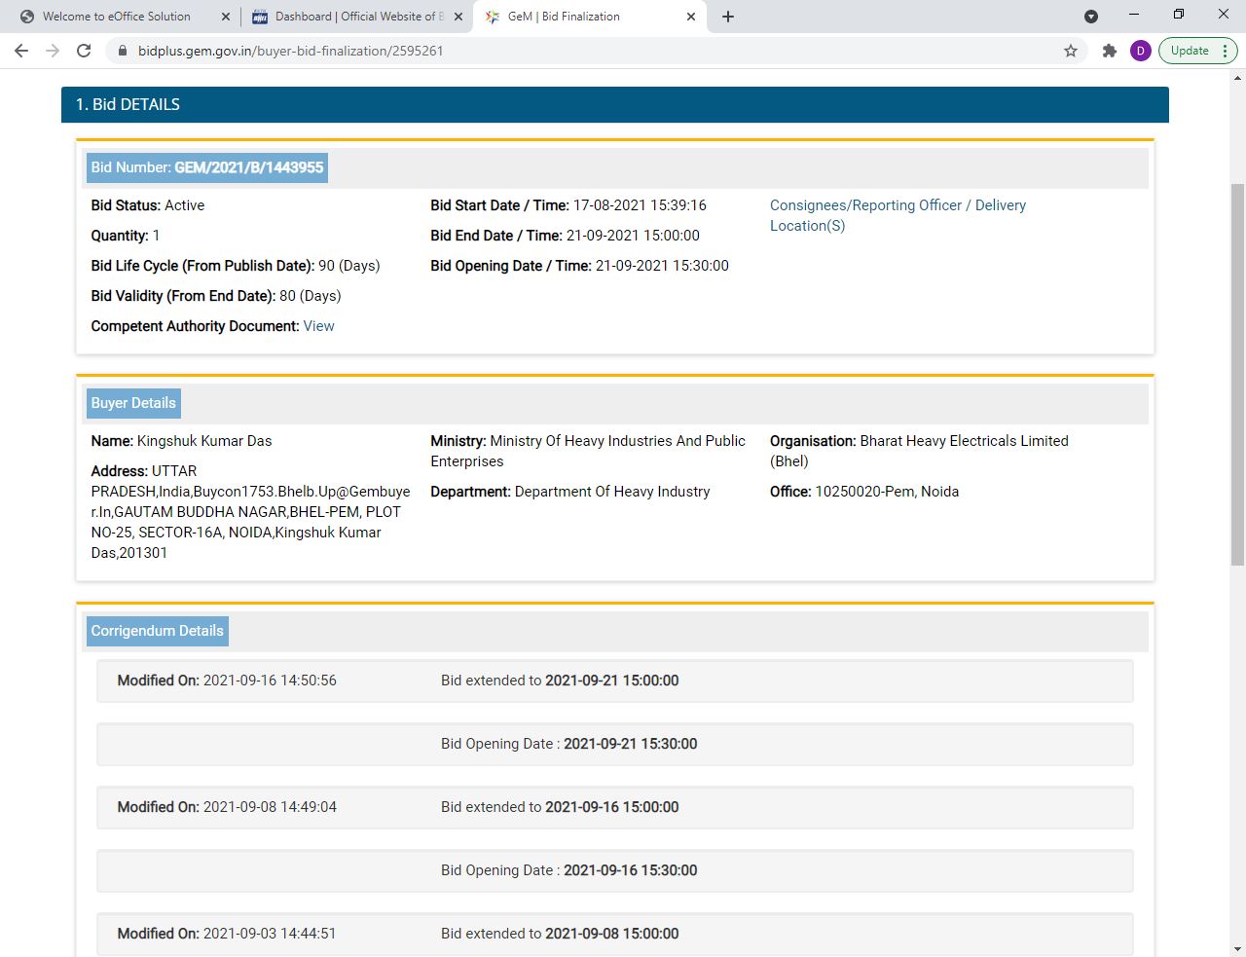
Task: Click the vertical page scrollbar thumb
Action: [x=1237, y=374]
